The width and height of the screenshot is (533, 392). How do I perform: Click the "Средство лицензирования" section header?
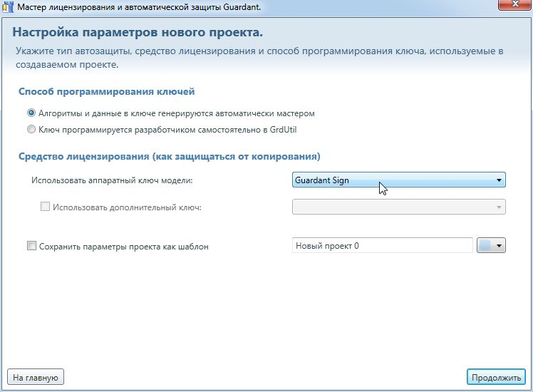169,156
